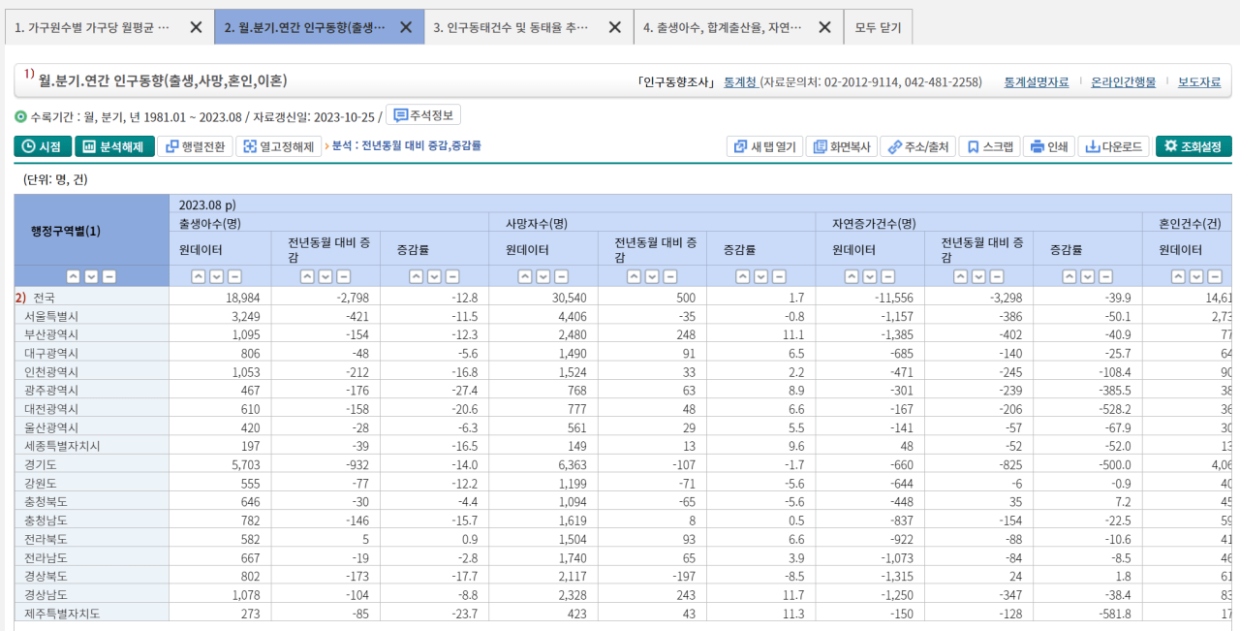Select the 세종특별자치시 row label
Screen dimensions: 1240x631
(62, 446)
